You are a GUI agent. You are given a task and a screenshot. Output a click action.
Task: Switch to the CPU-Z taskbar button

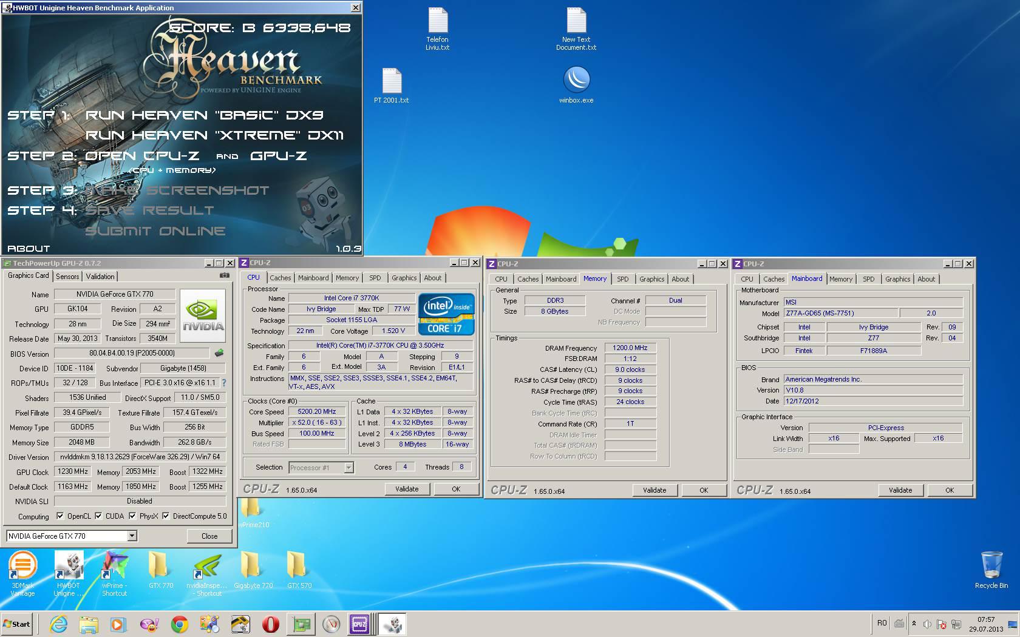[x=359, y=624]
